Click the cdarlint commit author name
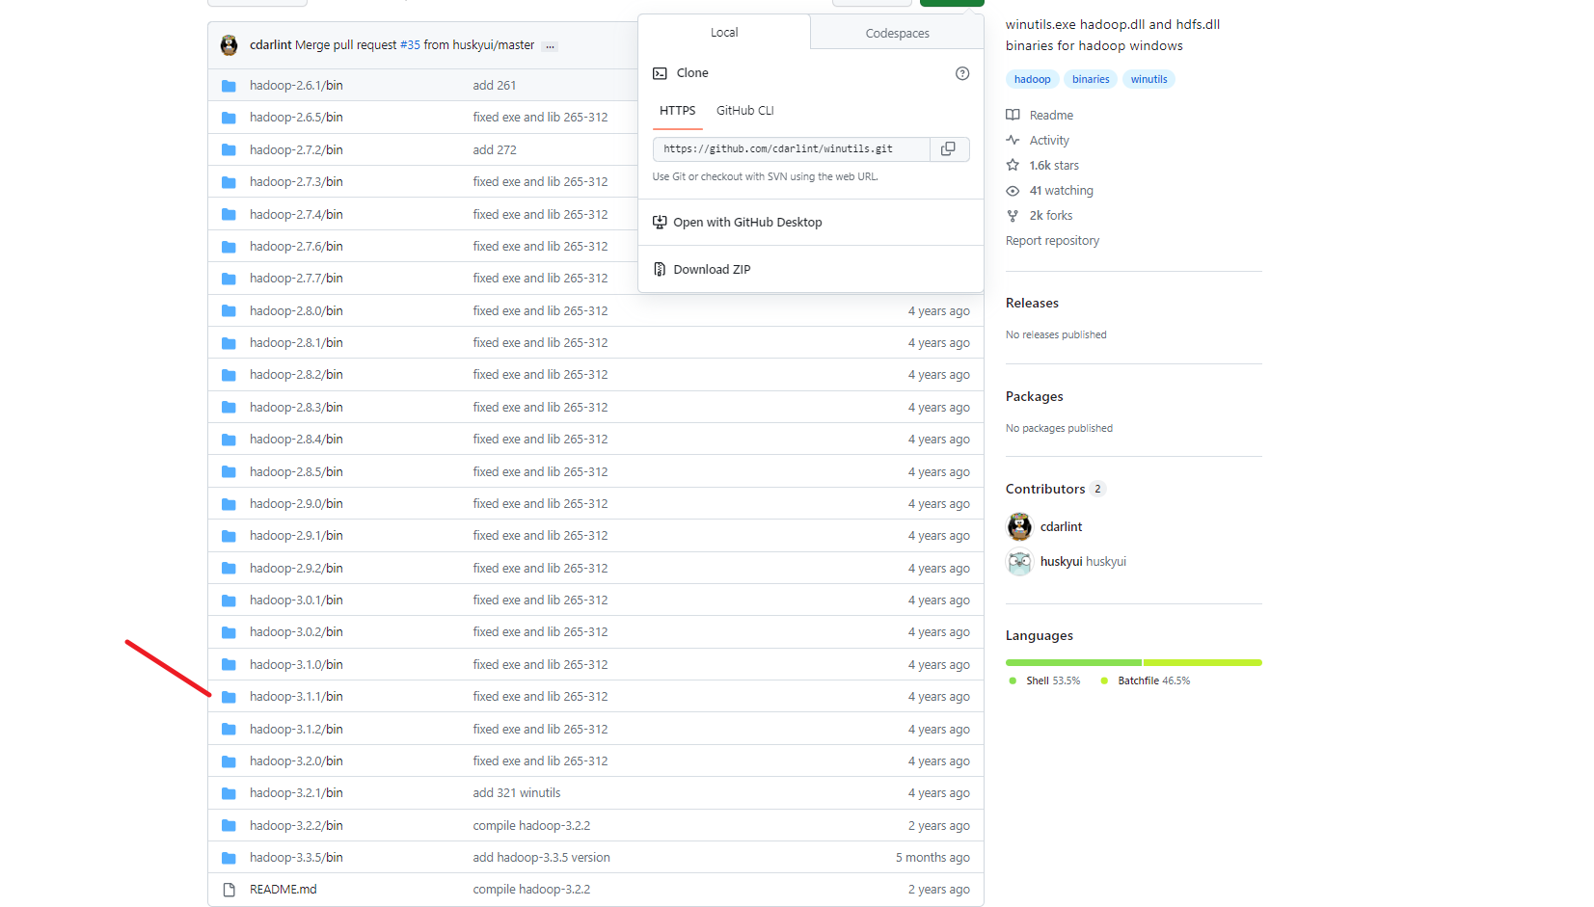 pos(270,45)
